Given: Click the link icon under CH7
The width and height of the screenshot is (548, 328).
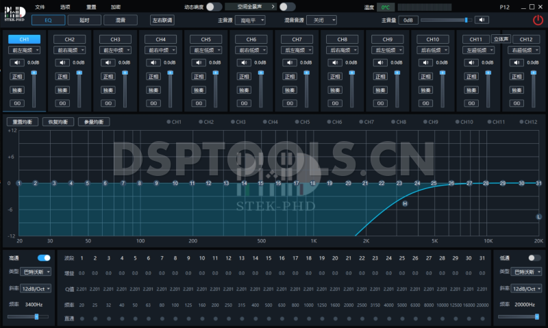Looking at the screenshot, I should (x=290, y=103).
